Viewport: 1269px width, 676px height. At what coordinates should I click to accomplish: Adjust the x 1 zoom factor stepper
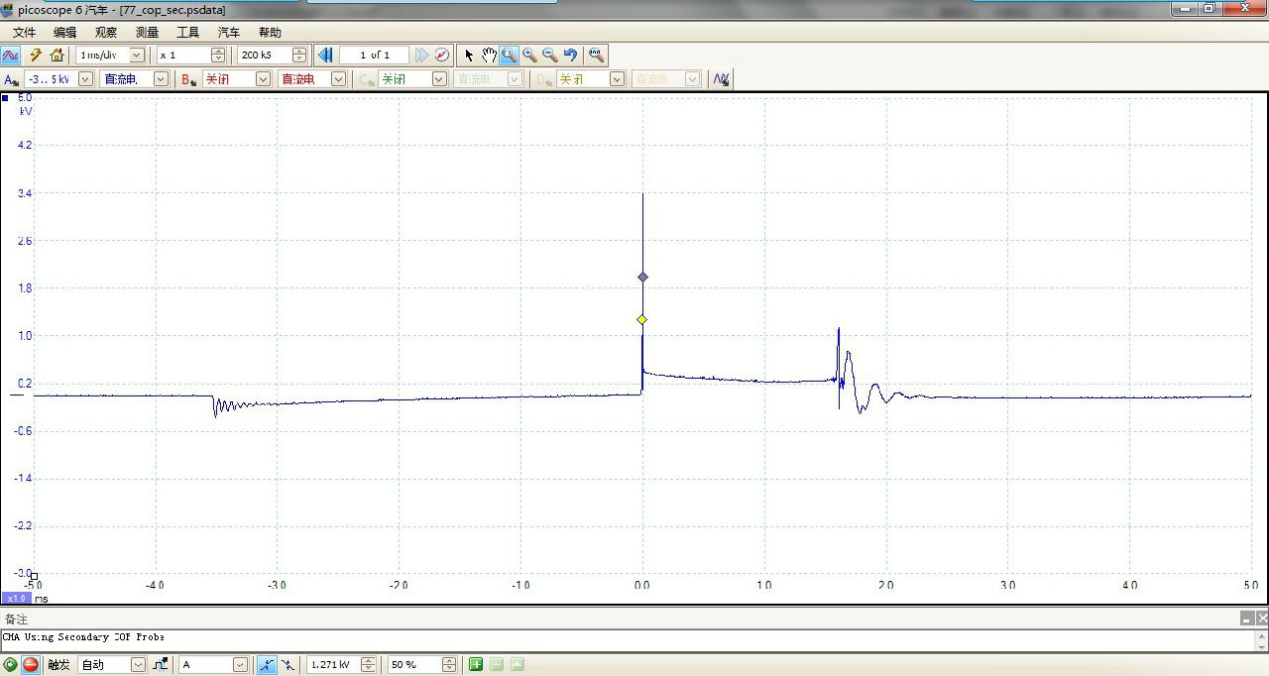tap(218, 56)
